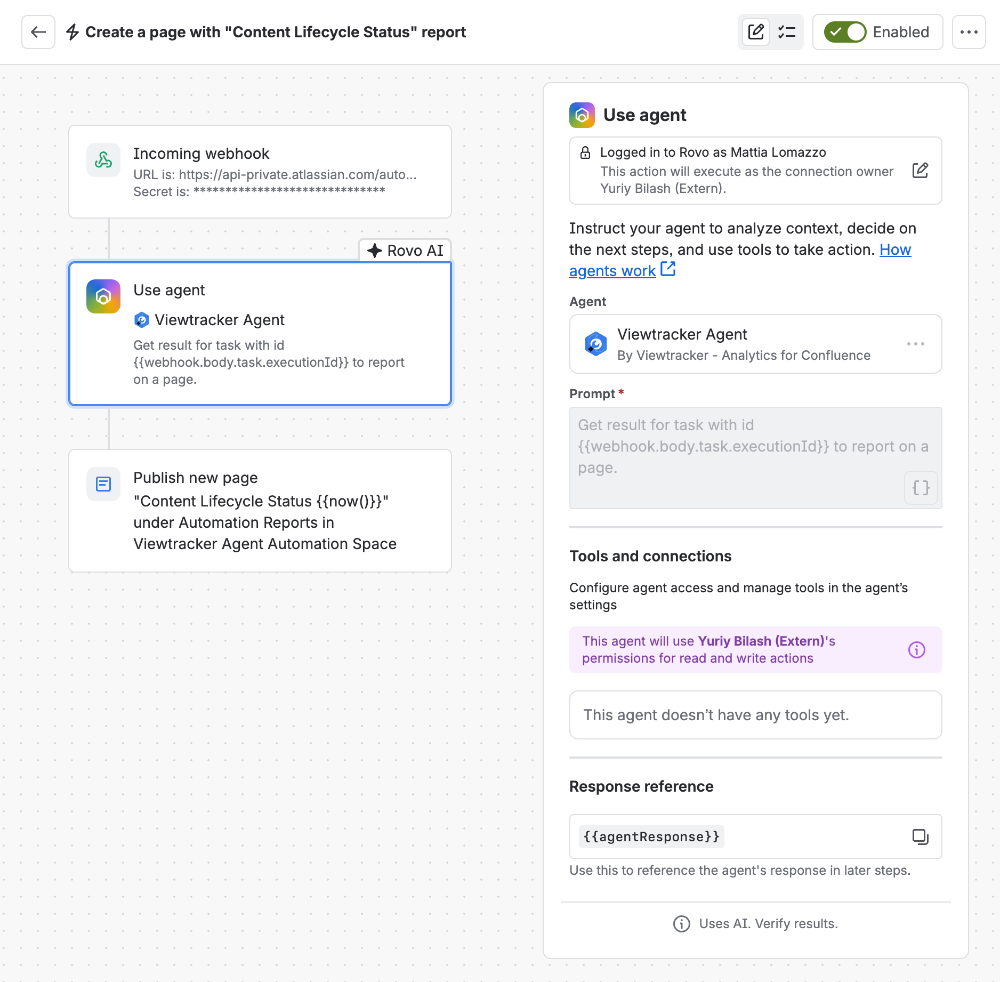Go back using the arrow button
Viewport: 1000px width, 982px height.
click(38, 32)
